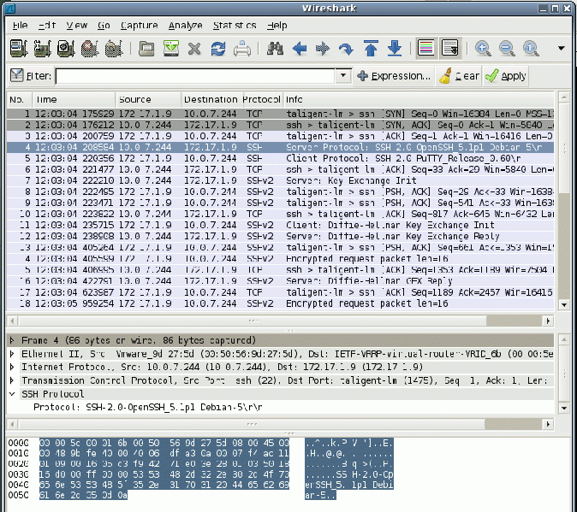The height and width of the screenshot is (512, 577).
Task: Sort packets by the Source column
Action: 148,99
